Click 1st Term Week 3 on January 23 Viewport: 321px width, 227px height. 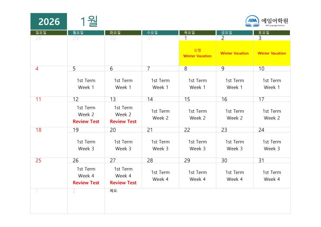(235, 145)
